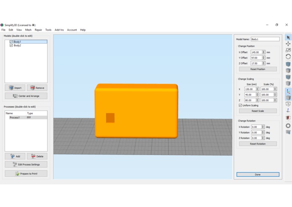
Task: Open Edit Process Settings
Action: pyautogui.click(x=26, y=165)
